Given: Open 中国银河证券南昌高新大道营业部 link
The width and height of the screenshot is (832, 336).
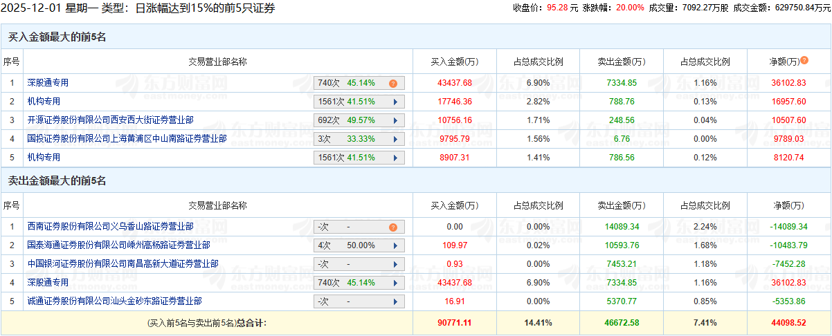Looking at the screenshot, I should 123,263.
